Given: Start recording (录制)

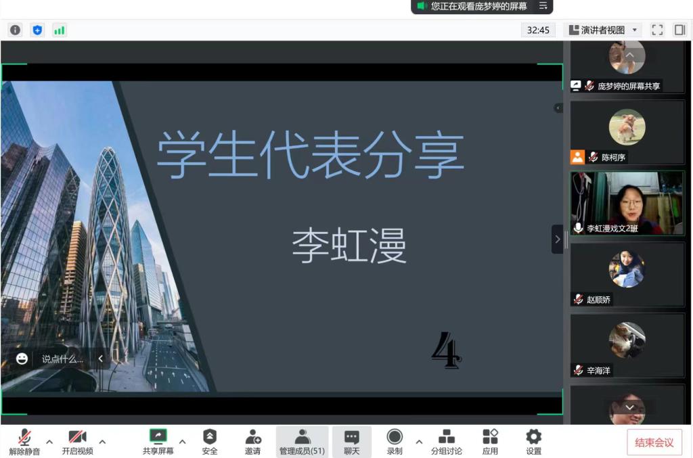Looking at the screenshot, I should tap(395, 442).
